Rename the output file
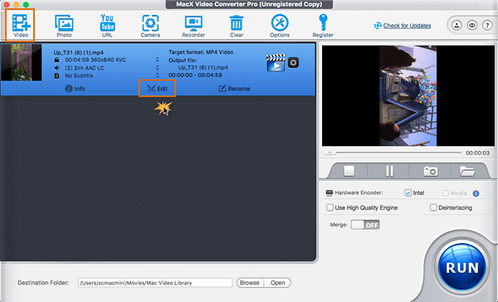This screenshot has height=302, width=498. pyautogui.click(x=234, y=89)
